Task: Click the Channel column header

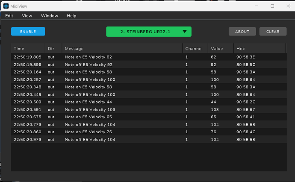Action: [x=194, y=49]
